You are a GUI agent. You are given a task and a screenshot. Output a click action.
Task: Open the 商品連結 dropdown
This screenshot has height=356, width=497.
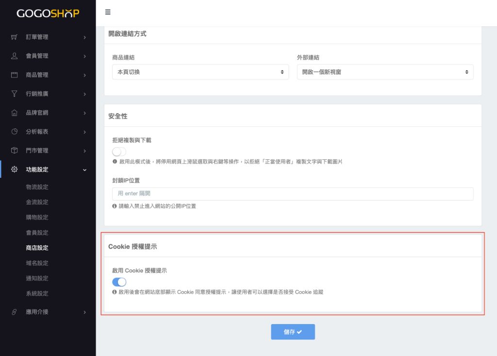click(200, 72)
